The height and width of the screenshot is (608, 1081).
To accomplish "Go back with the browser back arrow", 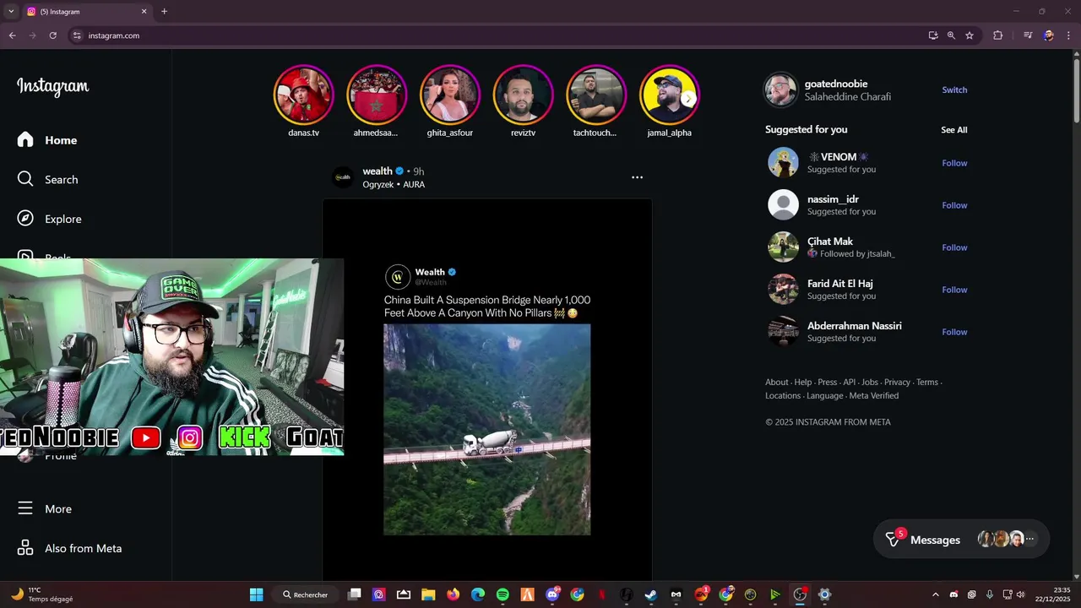I will tap(12, 35).
